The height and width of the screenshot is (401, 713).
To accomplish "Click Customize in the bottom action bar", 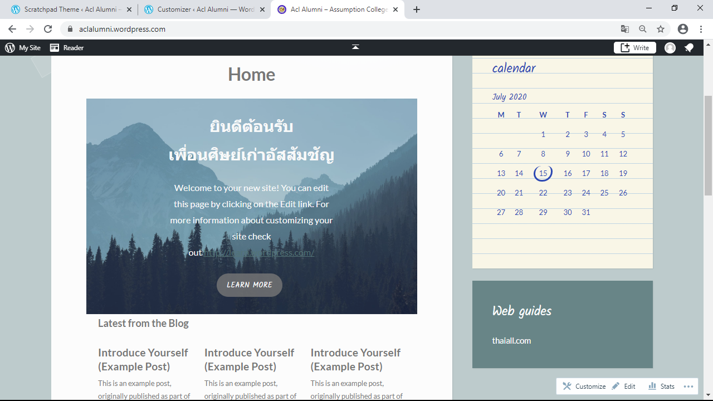I will point(584,387).
